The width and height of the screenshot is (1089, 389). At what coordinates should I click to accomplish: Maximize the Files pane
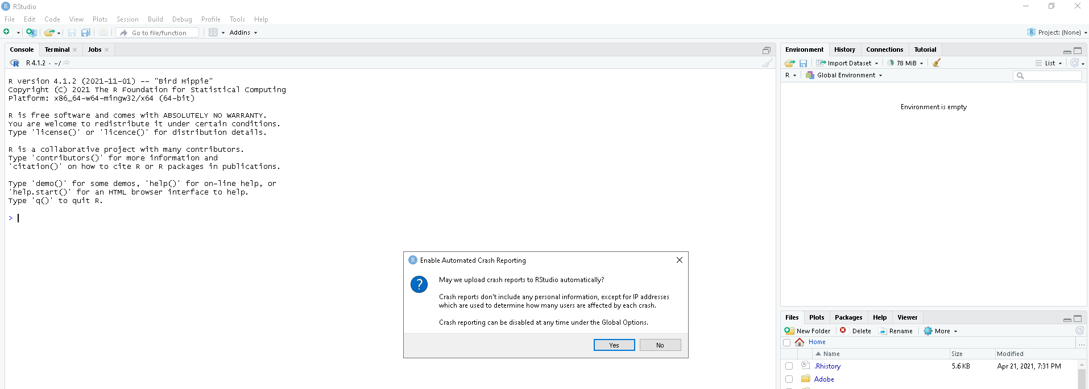[x=1078, y=318]
